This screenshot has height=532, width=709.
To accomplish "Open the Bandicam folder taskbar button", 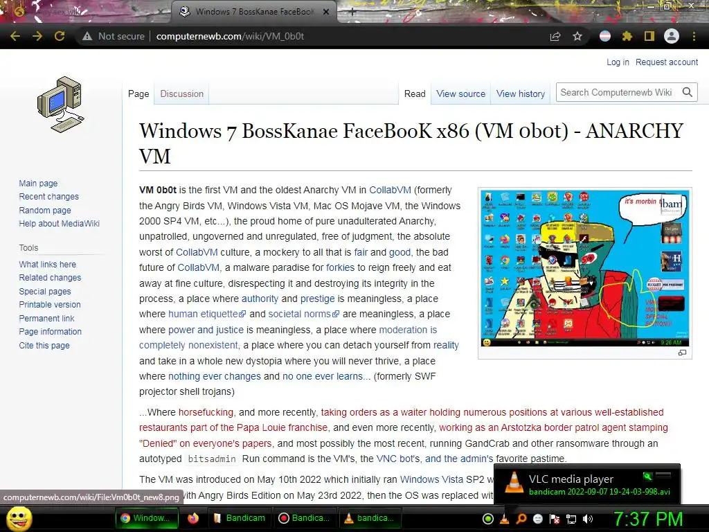I will pos(240,518).
